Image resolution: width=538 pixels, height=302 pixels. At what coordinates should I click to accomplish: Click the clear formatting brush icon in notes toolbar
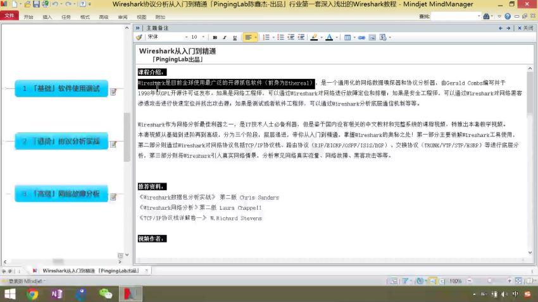click(x=139, y=37)
